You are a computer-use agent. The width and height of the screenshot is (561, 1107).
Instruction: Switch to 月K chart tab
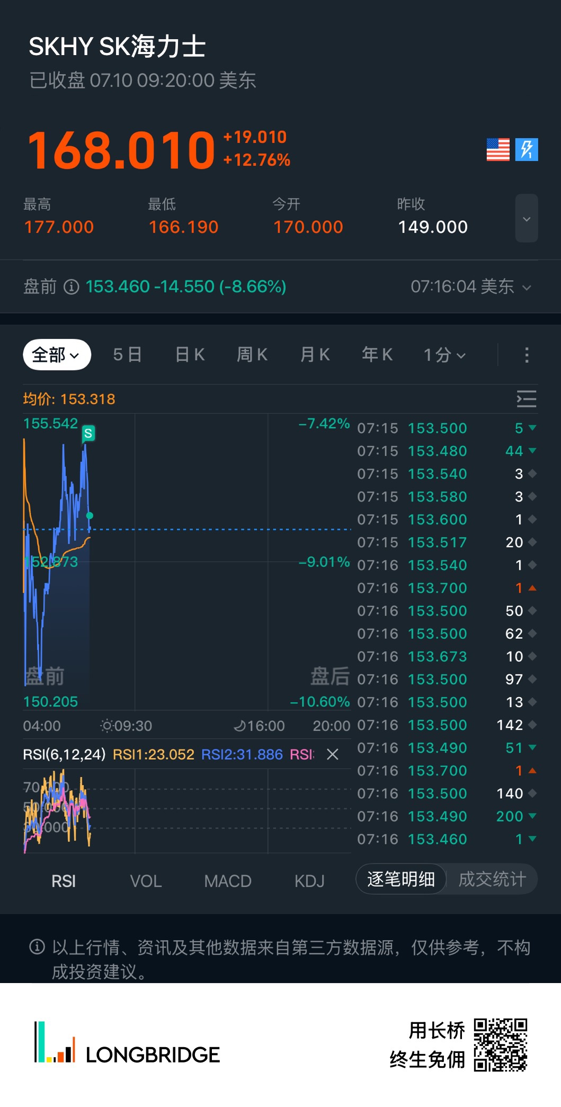pos(315,354)
